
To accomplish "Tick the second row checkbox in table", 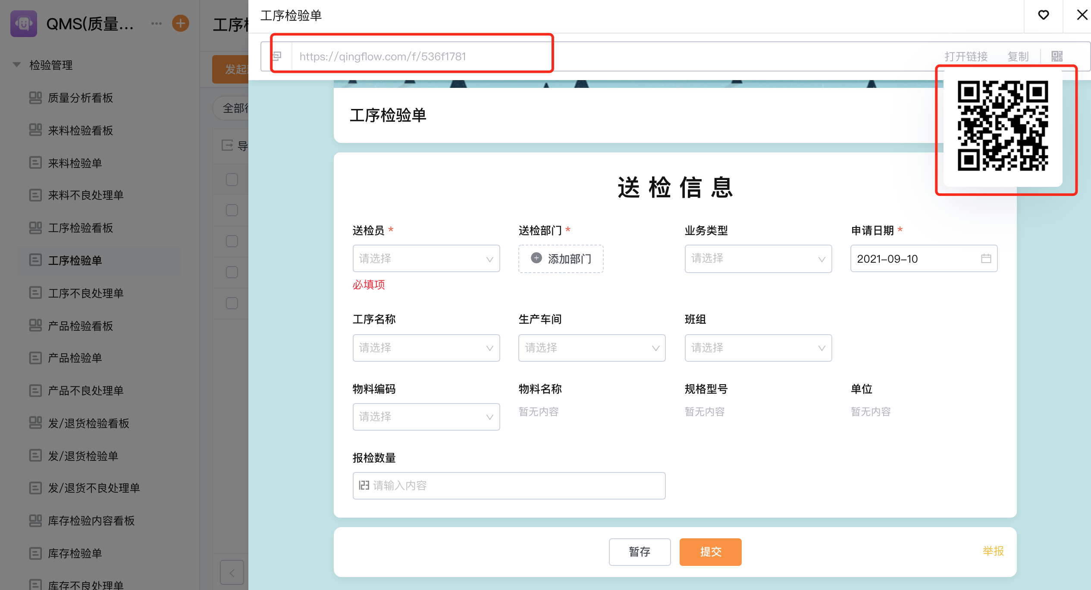I will (x=232, y=210).
